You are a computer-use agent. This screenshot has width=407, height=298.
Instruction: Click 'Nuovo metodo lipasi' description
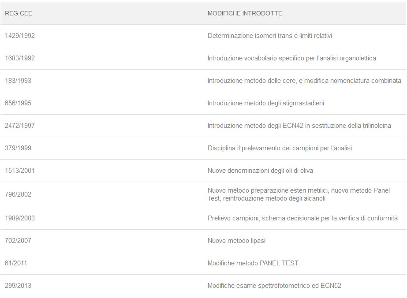point(236,241)
